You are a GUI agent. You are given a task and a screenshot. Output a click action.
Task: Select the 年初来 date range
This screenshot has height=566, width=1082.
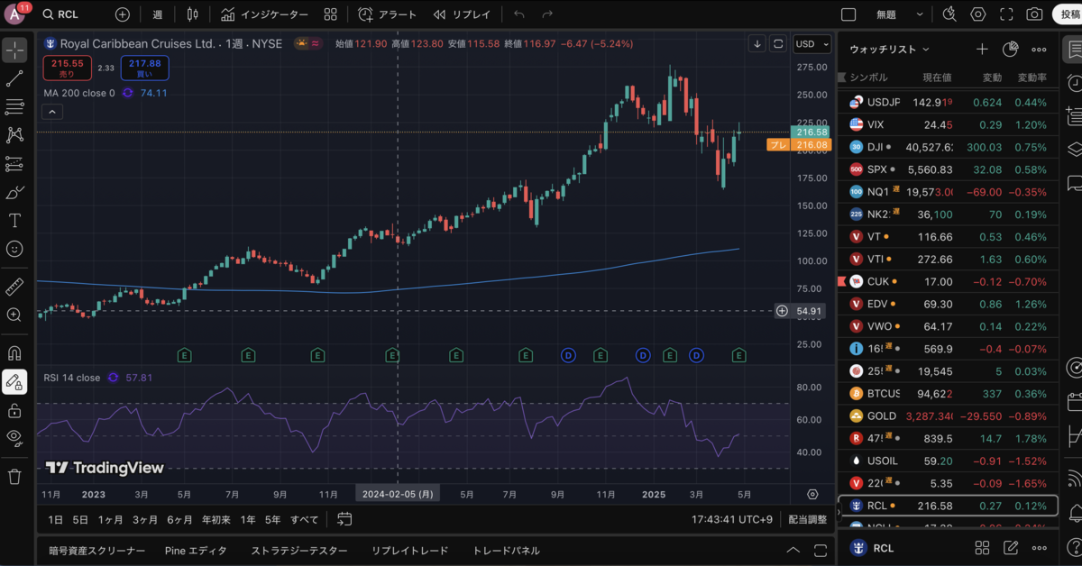tap(216, 519)
